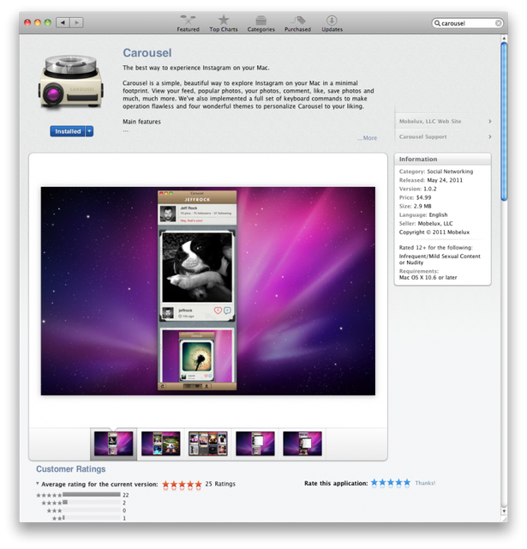Click the Seller: Mobelux, LLC entry
The height and width of the screenshot is (549, 527).
coord(426,223)
